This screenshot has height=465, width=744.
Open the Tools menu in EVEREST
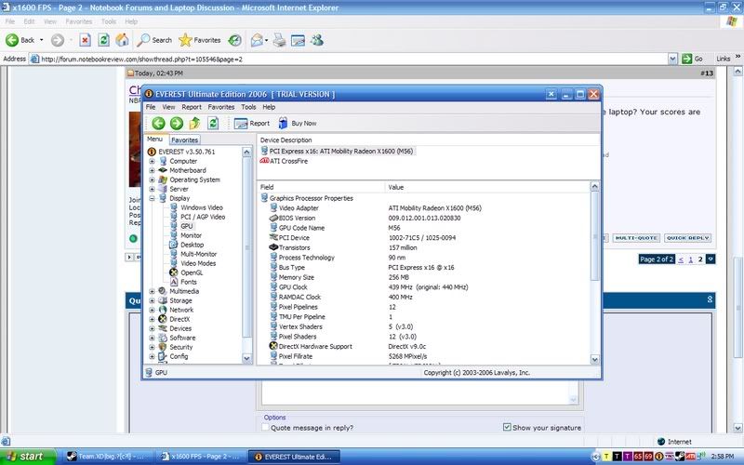click(x=248, y=107)
